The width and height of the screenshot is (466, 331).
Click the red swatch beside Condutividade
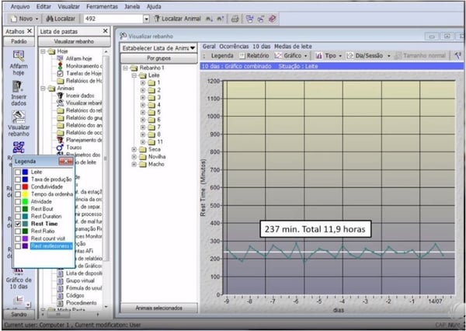(26, 186)
